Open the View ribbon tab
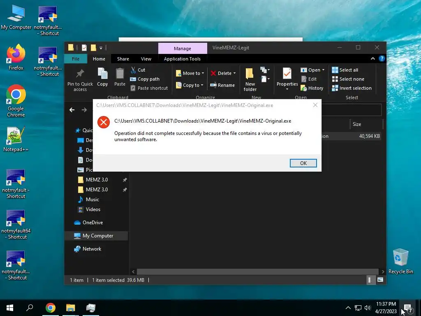This screenshot has height=316, width=421. tap(146, 59)
